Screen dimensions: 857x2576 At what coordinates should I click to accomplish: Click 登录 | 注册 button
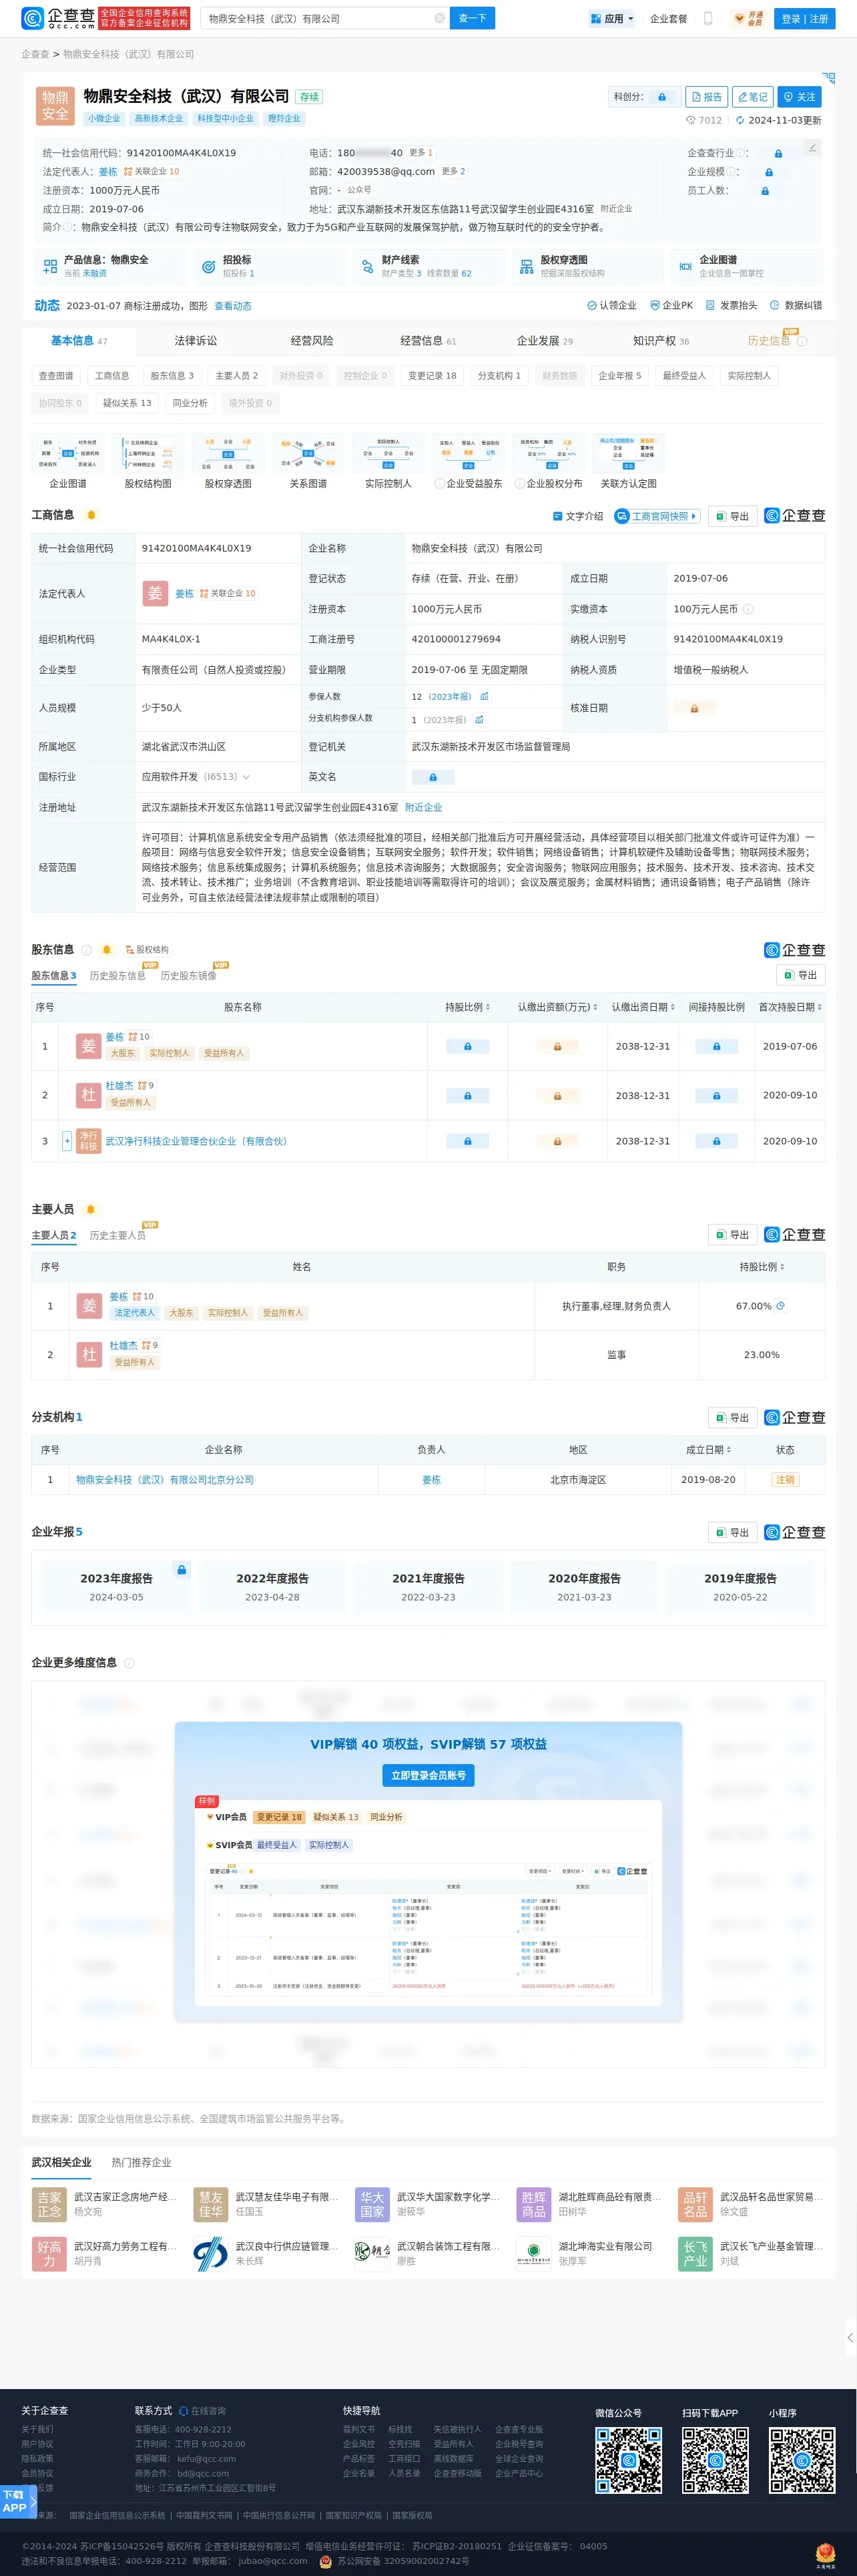(805, 18)
